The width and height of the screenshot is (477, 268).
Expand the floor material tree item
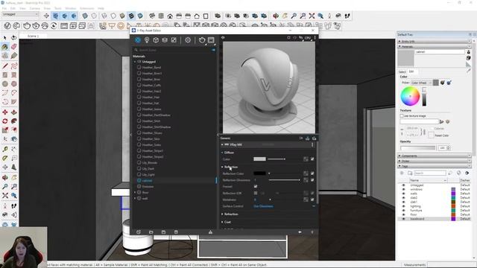(135, 192)
